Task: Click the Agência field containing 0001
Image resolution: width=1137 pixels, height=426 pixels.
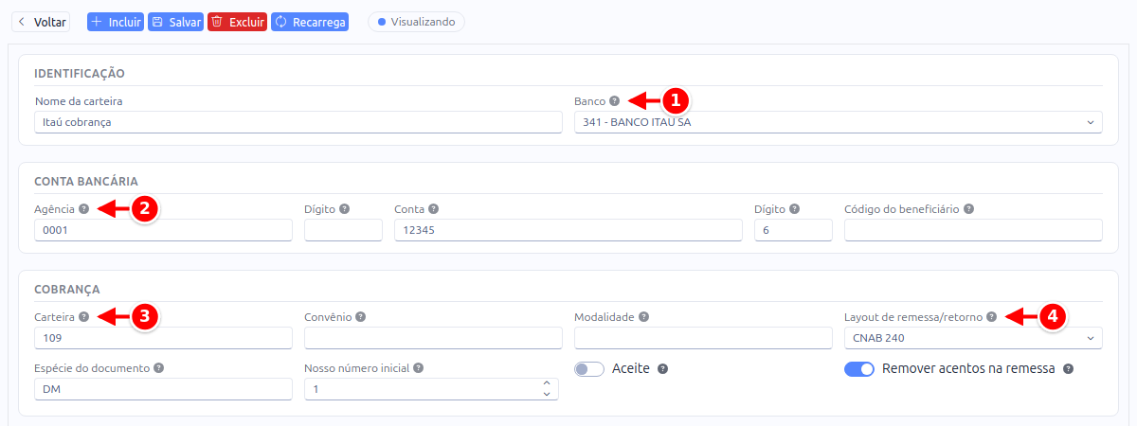Action: pos(163,230)
